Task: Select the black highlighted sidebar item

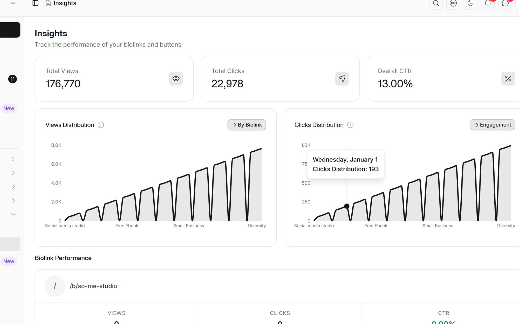Action: pos(10,30)
